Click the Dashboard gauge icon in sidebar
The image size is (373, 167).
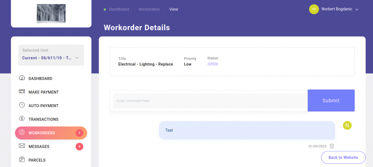pyautogui.click(x=22, y=78)
